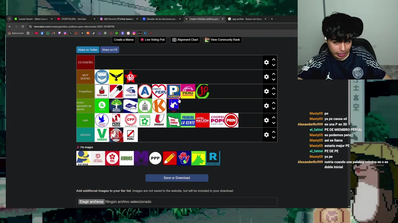Move recien egresado de diseño tier up
The height and width of the screenshot is (223, 398).
[274, 103]
